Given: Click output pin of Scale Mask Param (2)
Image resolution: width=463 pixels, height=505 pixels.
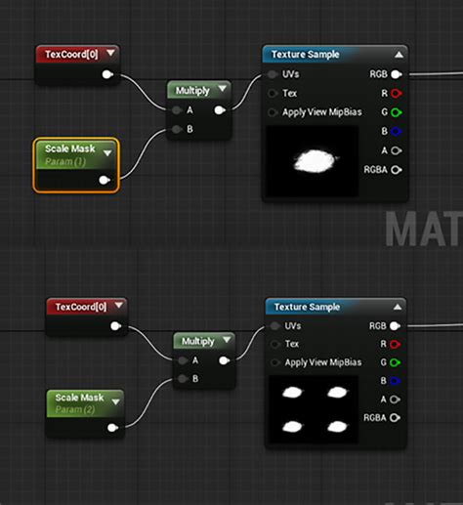Looking at the screenshot, I should [x=112, y=428].
